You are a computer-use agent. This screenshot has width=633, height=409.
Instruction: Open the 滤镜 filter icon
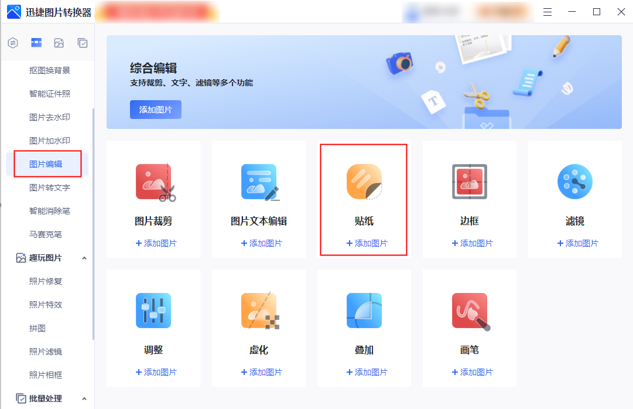pos(574,182)
